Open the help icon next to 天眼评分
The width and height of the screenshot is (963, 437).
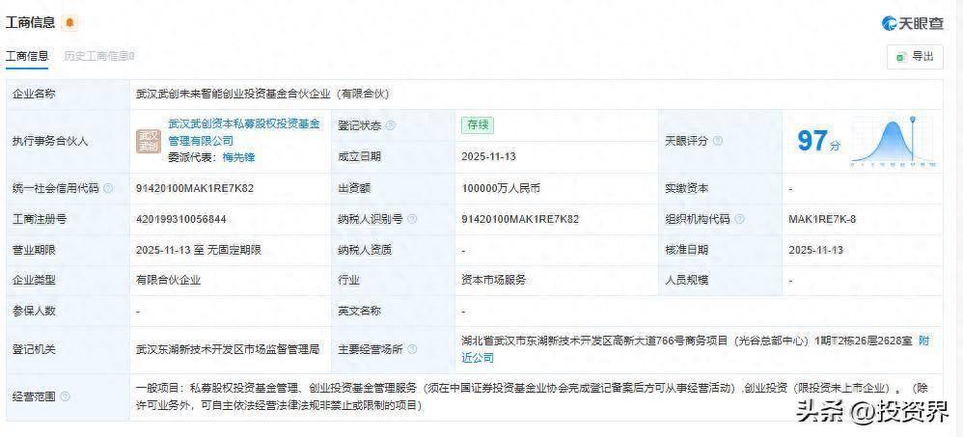pos(718,141)
